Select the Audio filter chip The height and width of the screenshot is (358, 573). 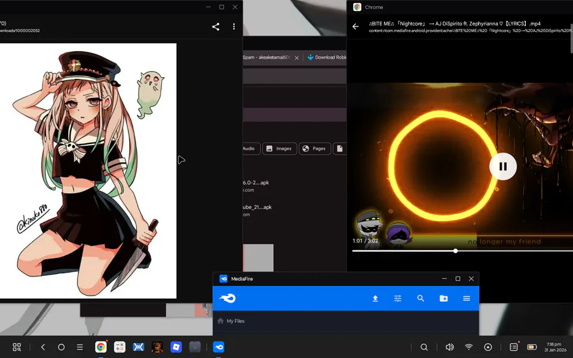pyautogui.click(x=251, y=148)
